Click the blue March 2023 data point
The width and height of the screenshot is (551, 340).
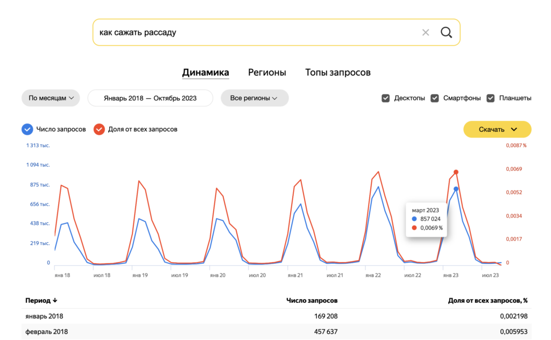[x=456, y=189]
